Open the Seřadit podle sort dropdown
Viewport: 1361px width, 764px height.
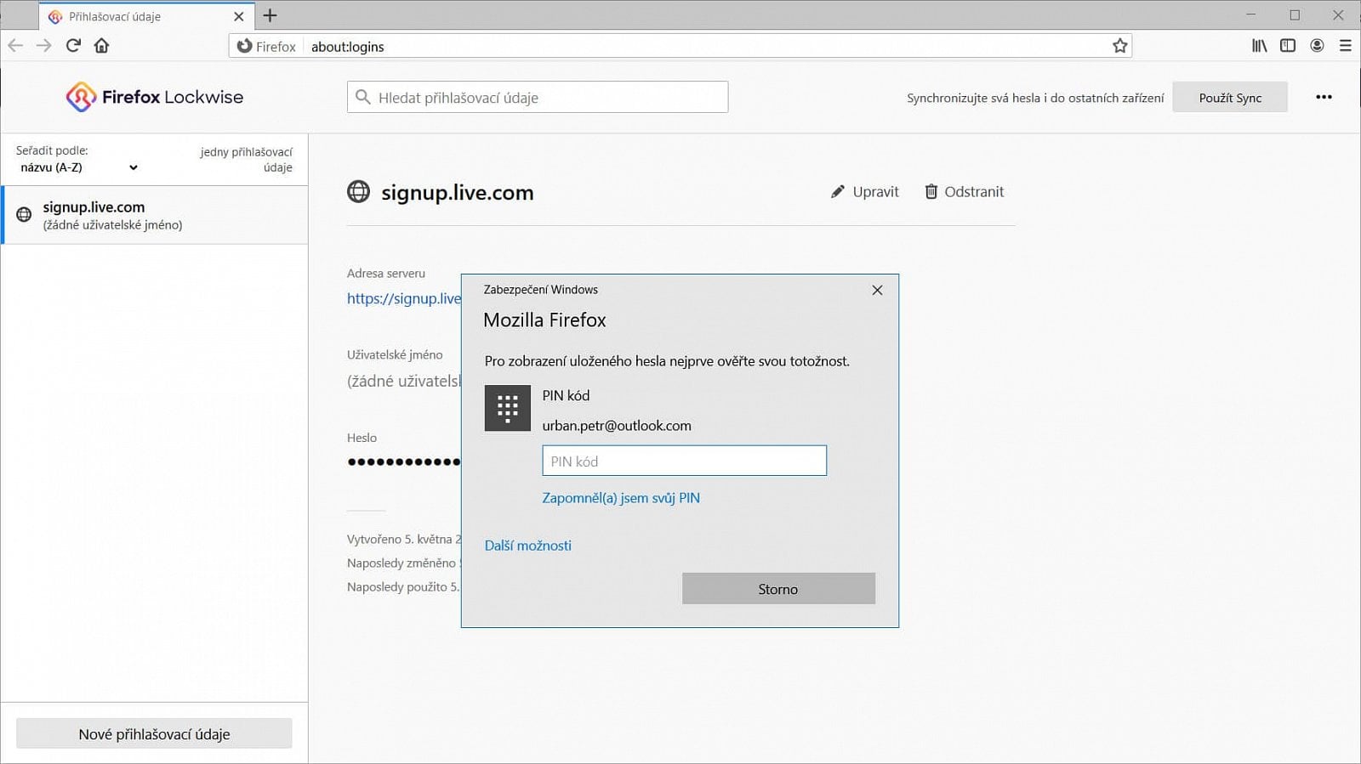click(78, 167)
